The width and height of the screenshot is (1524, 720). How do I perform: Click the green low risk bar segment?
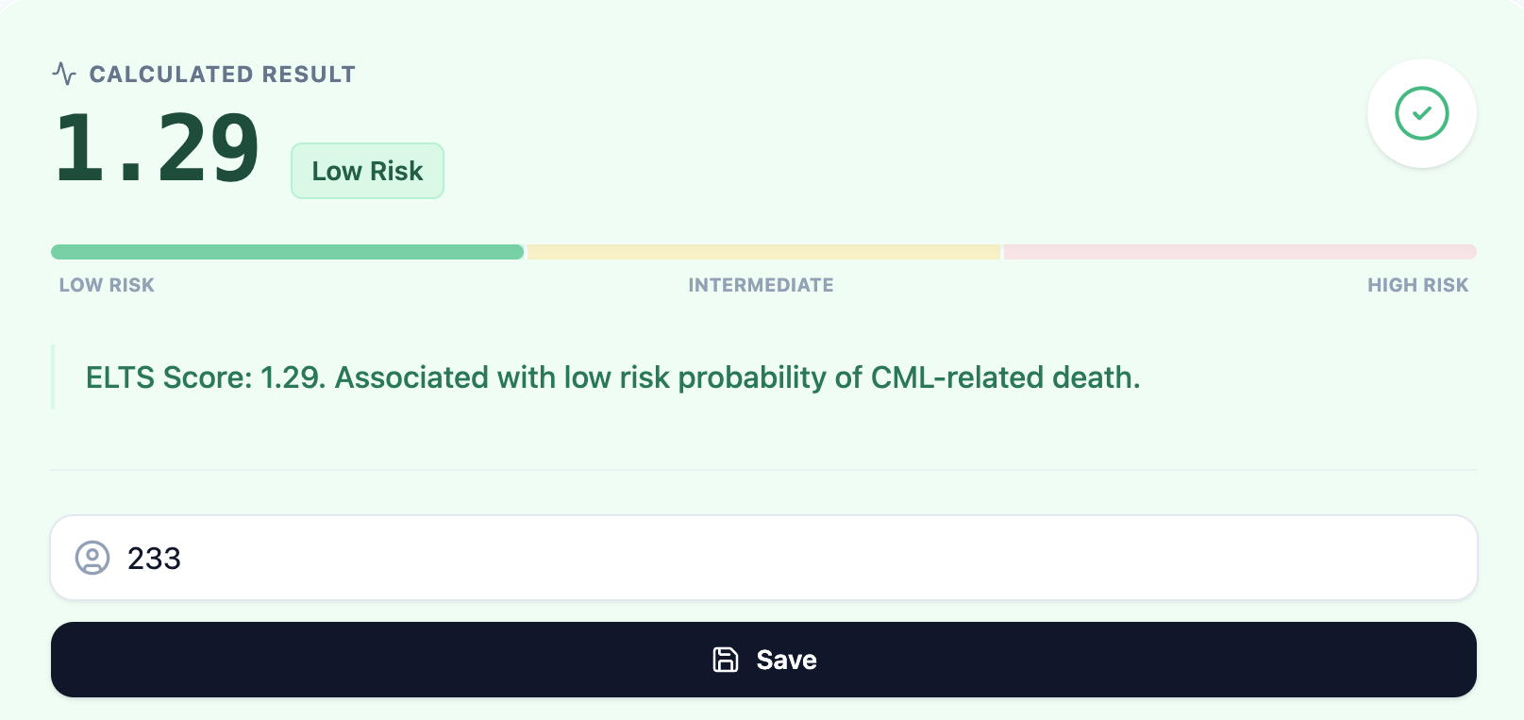287,252
